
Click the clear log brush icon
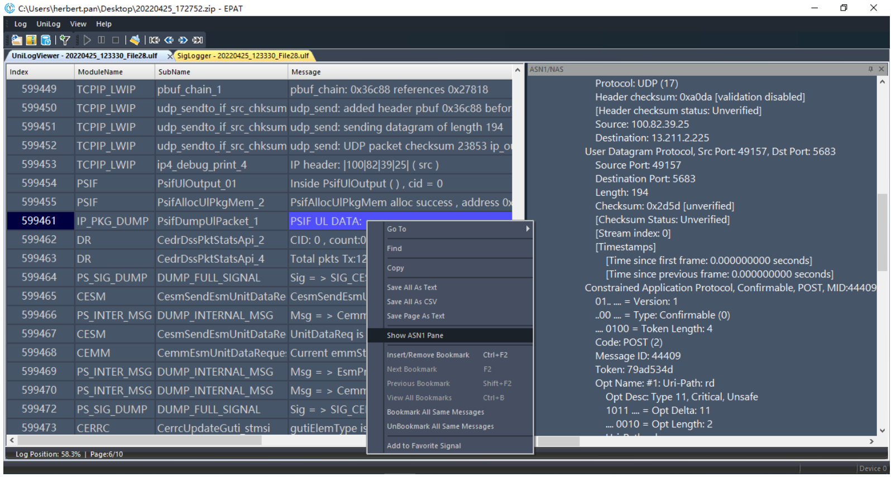pyautogui.click(x=135, y=40)
